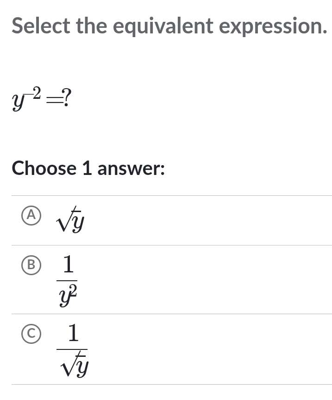
Task: Click the divider line below option A
Action: tap(167, 245)
